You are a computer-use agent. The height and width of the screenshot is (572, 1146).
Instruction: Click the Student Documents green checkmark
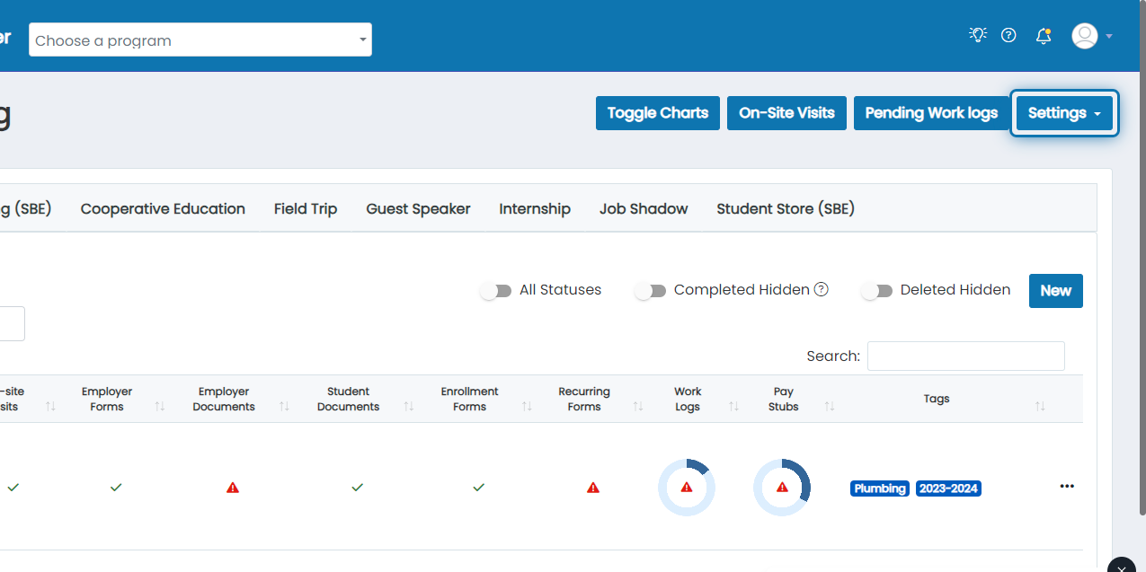tap(357, 487)
